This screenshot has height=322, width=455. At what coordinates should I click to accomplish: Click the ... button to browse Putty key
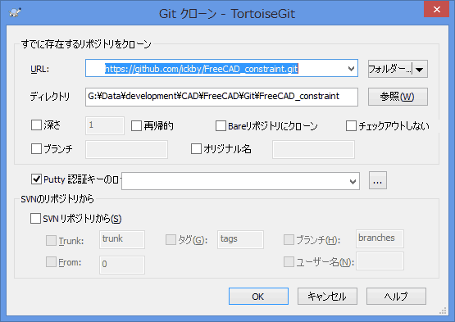coord(377,180)
